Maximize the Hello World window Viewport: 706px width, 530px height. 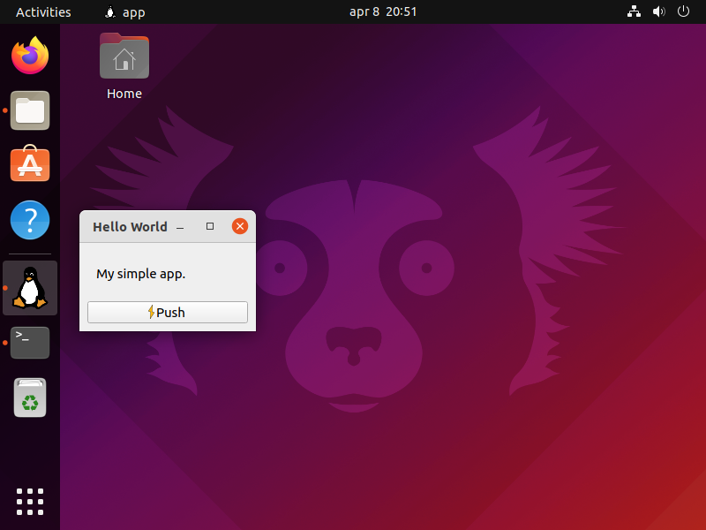coord(210,226)
